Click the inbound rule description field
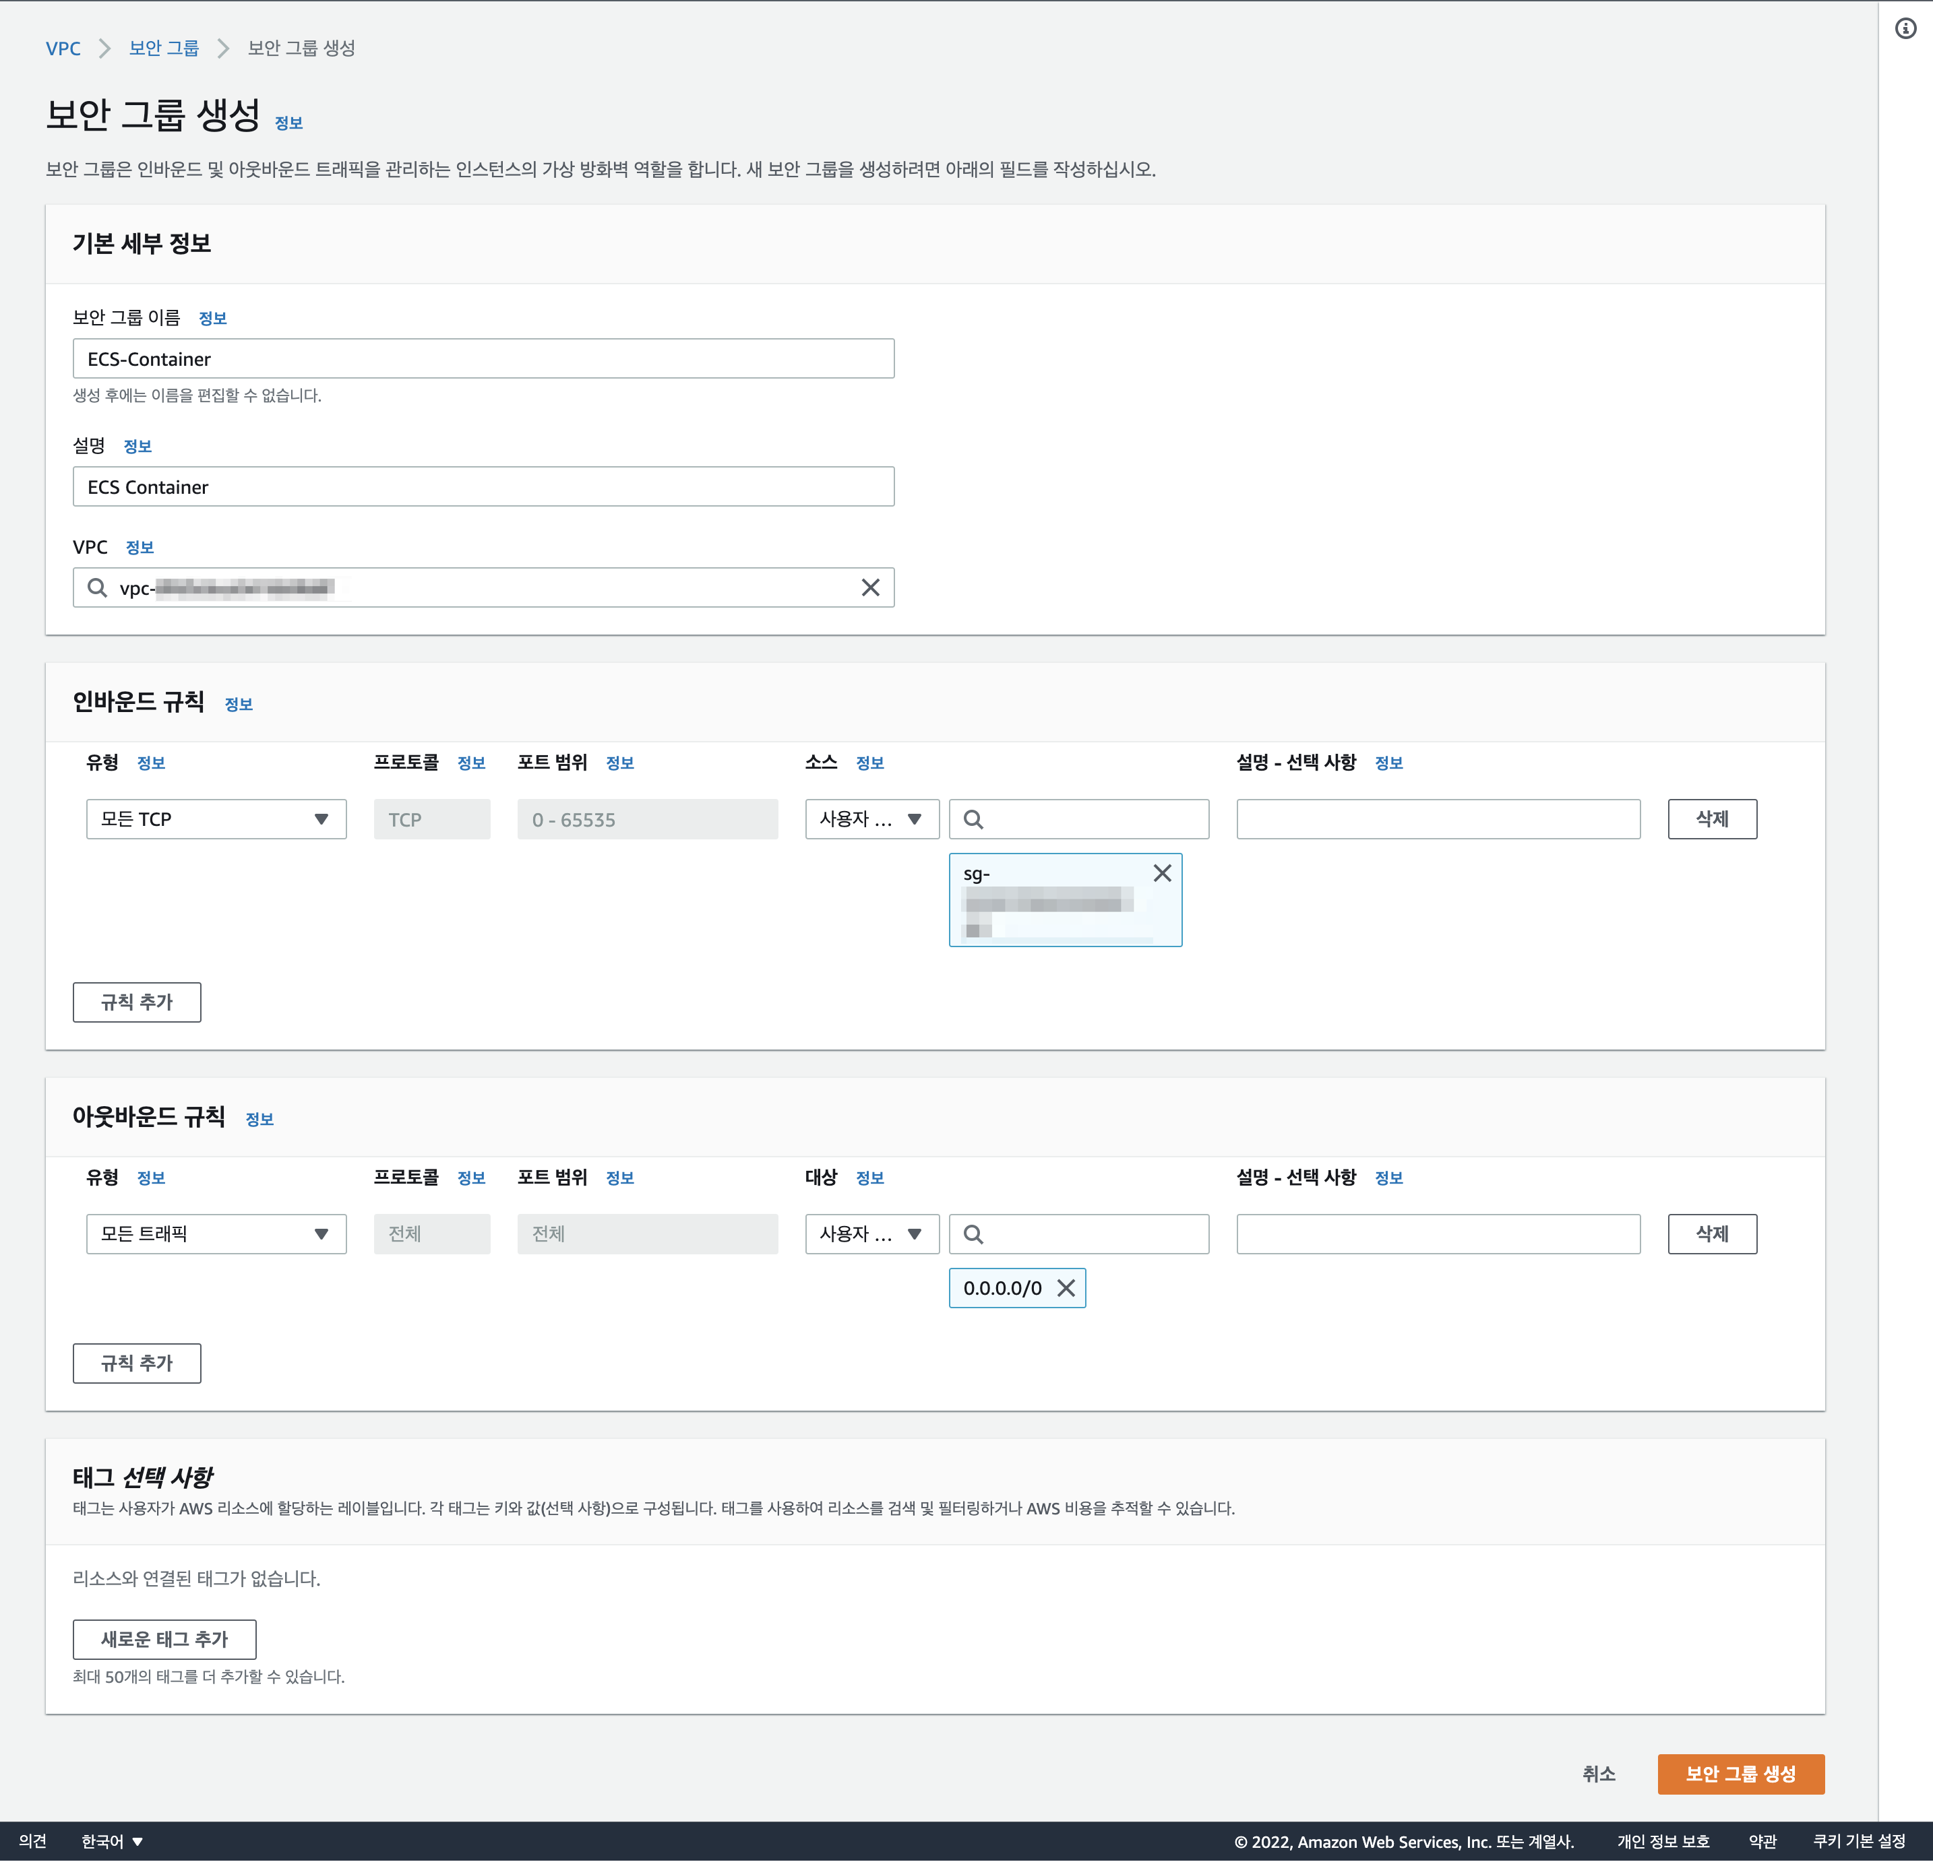This screenshot has height=1862, width=1933. [x=1438, y=819]
